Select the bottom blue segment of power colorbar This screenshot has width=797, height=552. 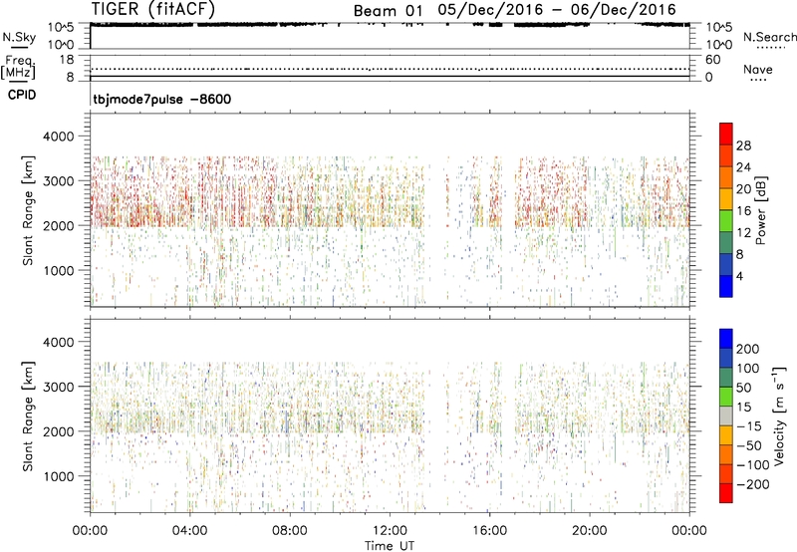[726, 286]
